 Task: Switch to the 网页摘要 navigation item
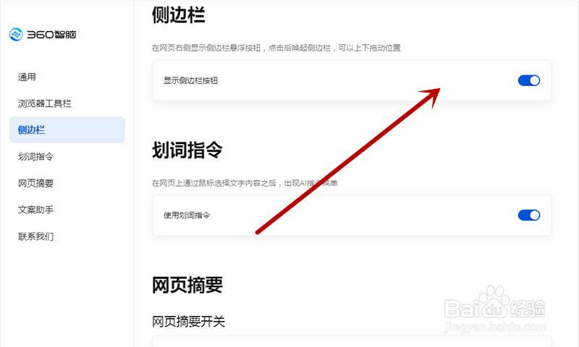35,184
